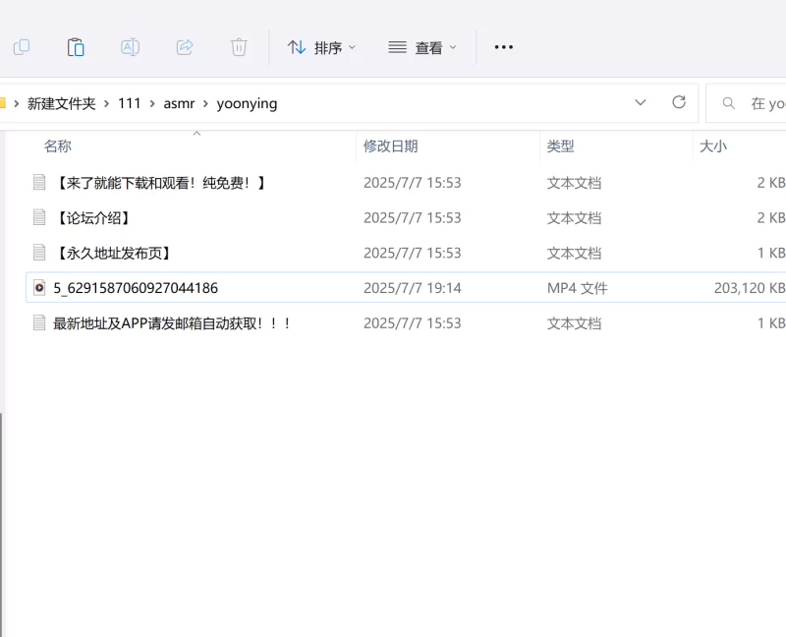Click the search box input field
The width and height of the screenshot is (786, 637).
(746, 103)
